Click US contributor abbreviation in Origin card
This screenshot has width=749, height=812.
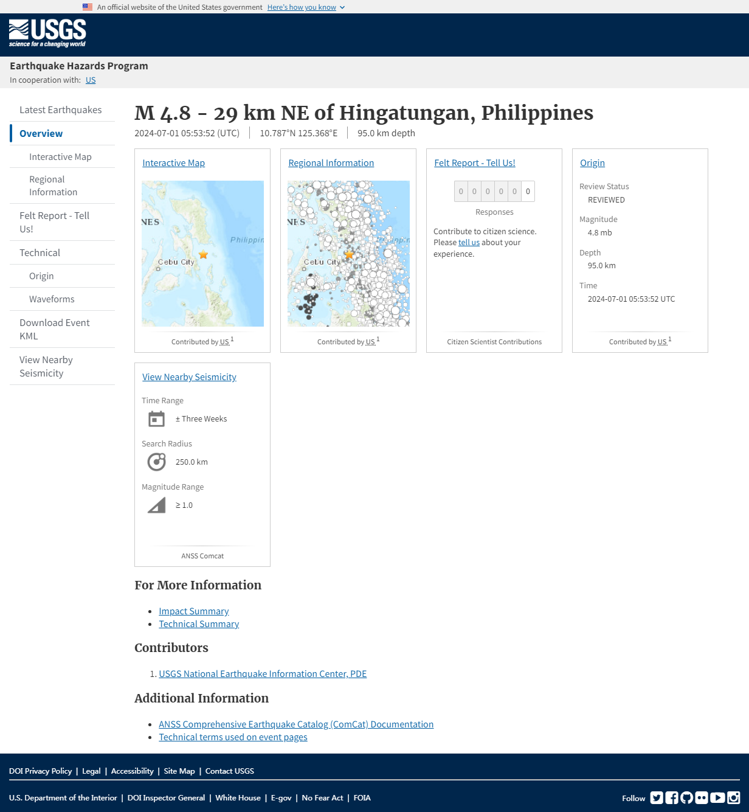[662, 342]
